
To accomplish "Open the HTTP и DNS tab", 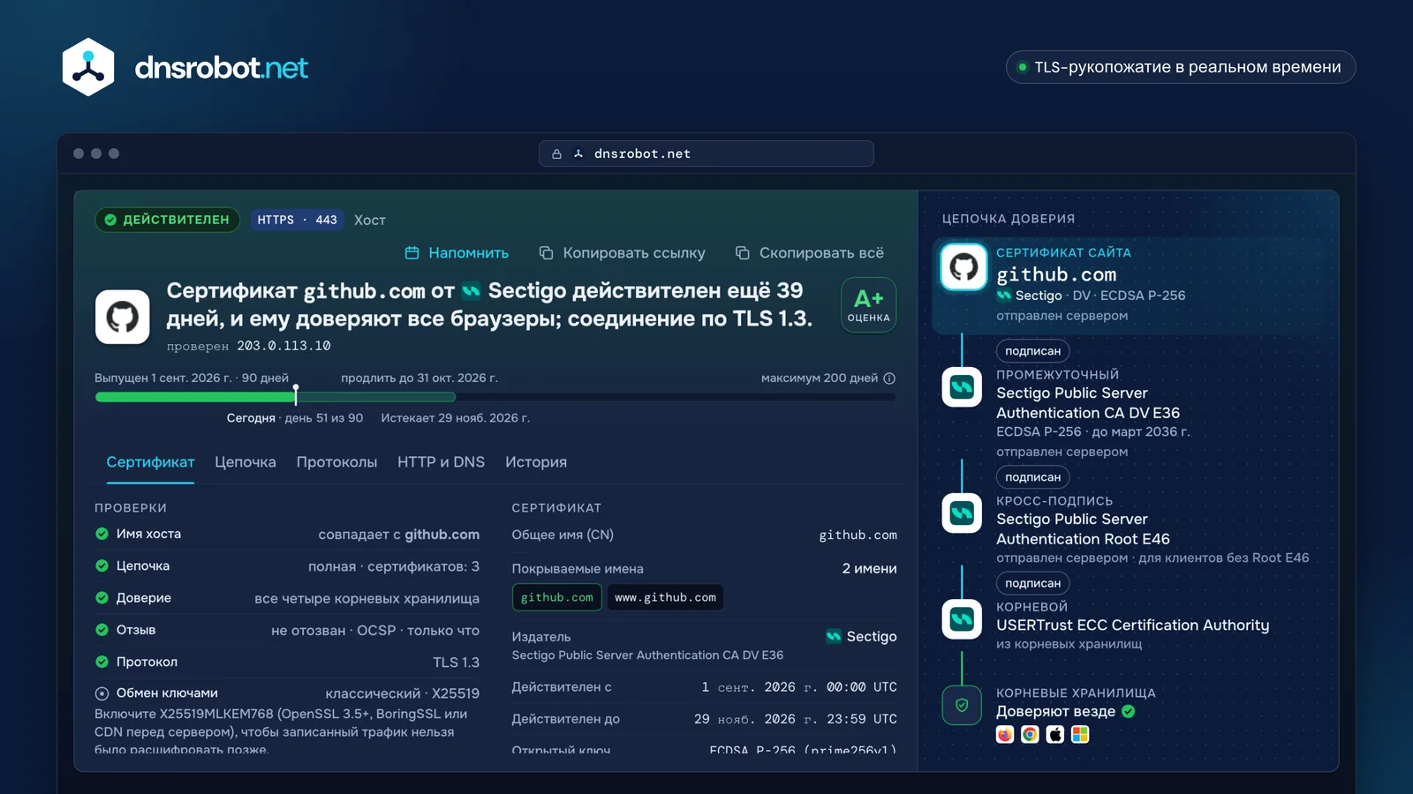I will [x=441, y=462].
